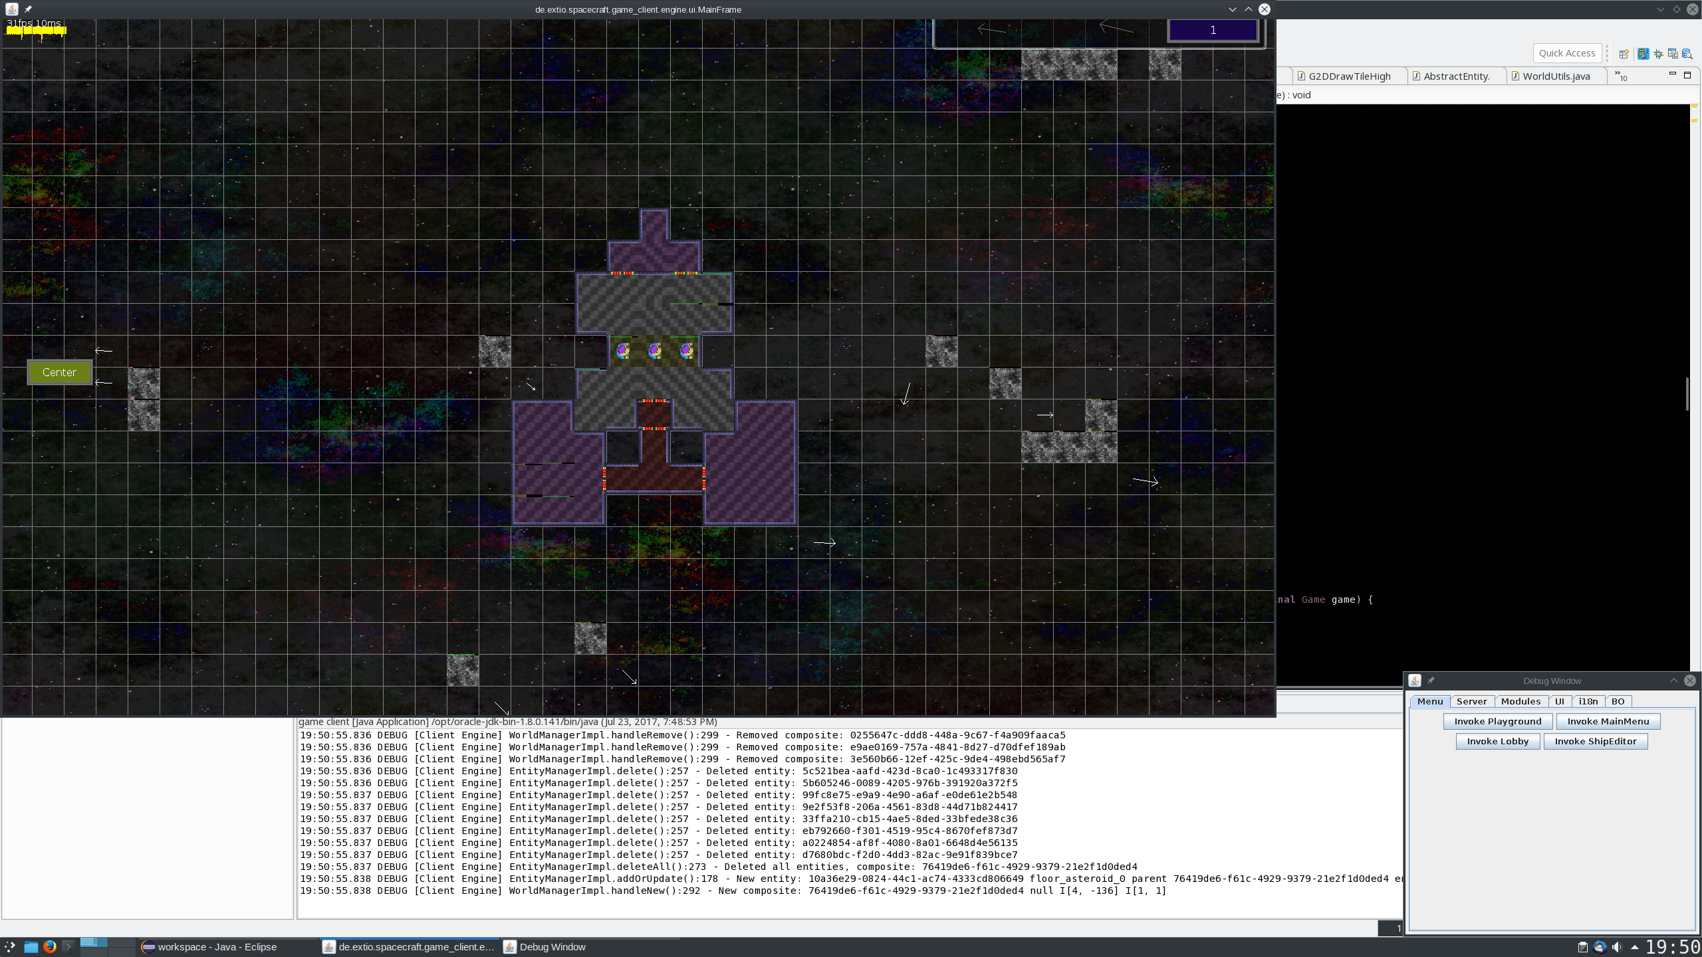Switch to the Java Browsing perspective icon

point(1673,54)
